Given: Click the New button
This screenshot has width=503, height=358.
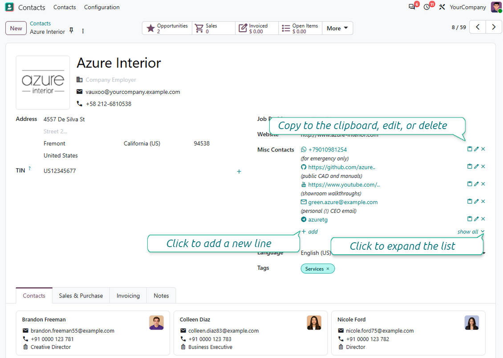Looking at the screenshot, I should (16, 28).
